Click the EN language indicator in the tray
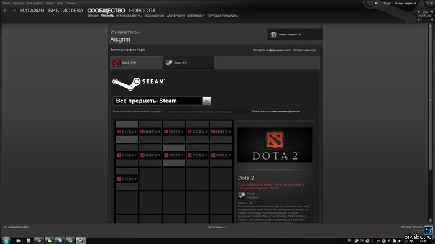The width and height of the screenshot is (435, 244). point(349,240)
